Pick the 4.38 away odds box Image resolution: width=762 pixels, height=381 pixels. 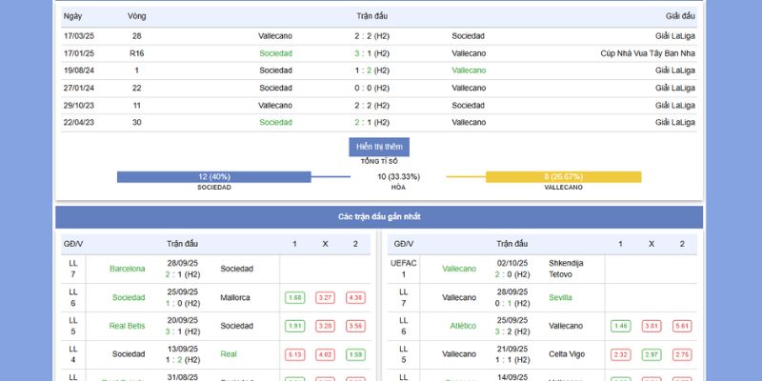355,298
